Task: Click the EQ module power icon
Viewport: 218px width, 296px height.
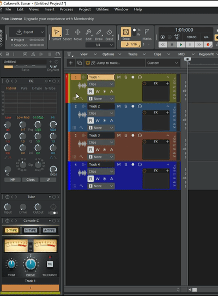Action: pos(54,81)
